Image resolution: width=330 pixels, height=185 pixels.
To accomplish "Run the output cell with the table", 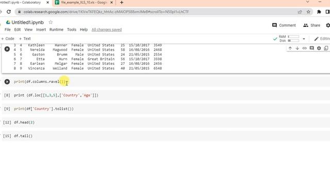I will [x=7, y=49].
